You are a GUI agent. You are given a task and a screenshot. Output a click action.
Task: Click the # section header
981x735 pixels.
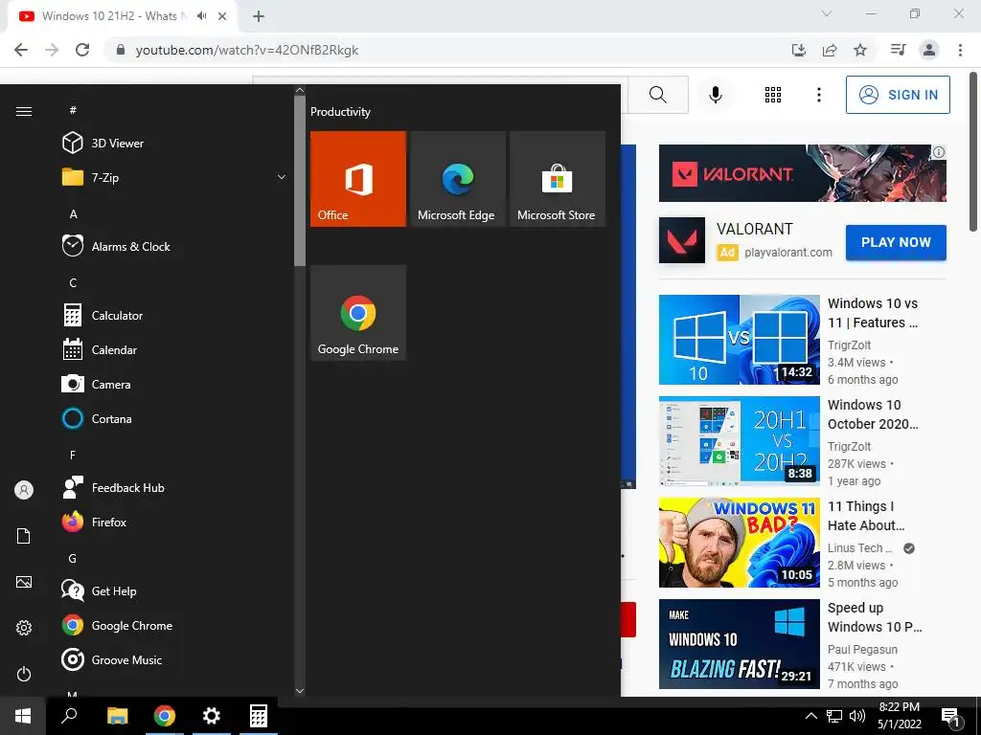point(73,110)
